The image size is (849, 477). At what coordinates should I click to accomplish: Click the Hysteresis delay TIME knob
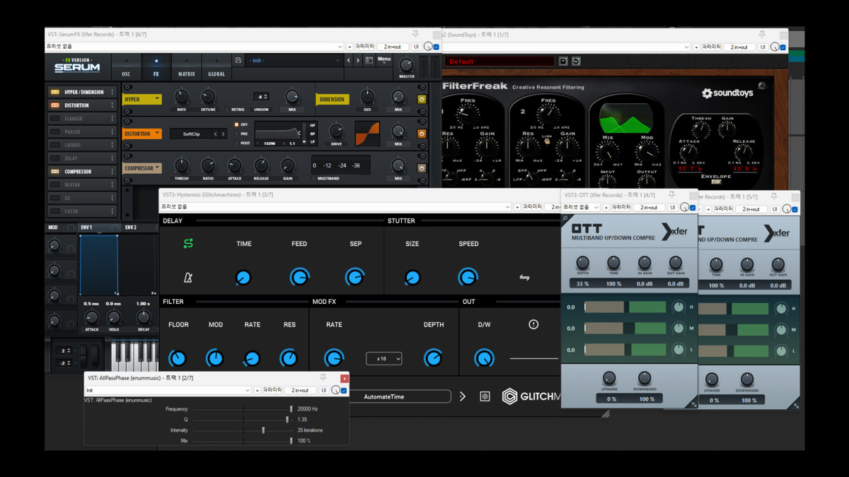pyautogui.click(x=243, y=278)
